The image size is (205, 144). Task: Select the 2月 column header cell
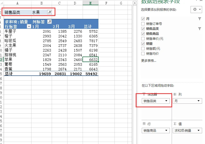60,26
